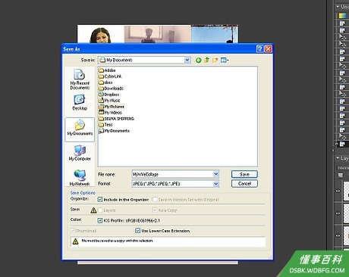Image resolution: width=349 pixels, height=277 pixels.
Task: Toggle the Thumbnail checkbox
Action: click(73, 231)
